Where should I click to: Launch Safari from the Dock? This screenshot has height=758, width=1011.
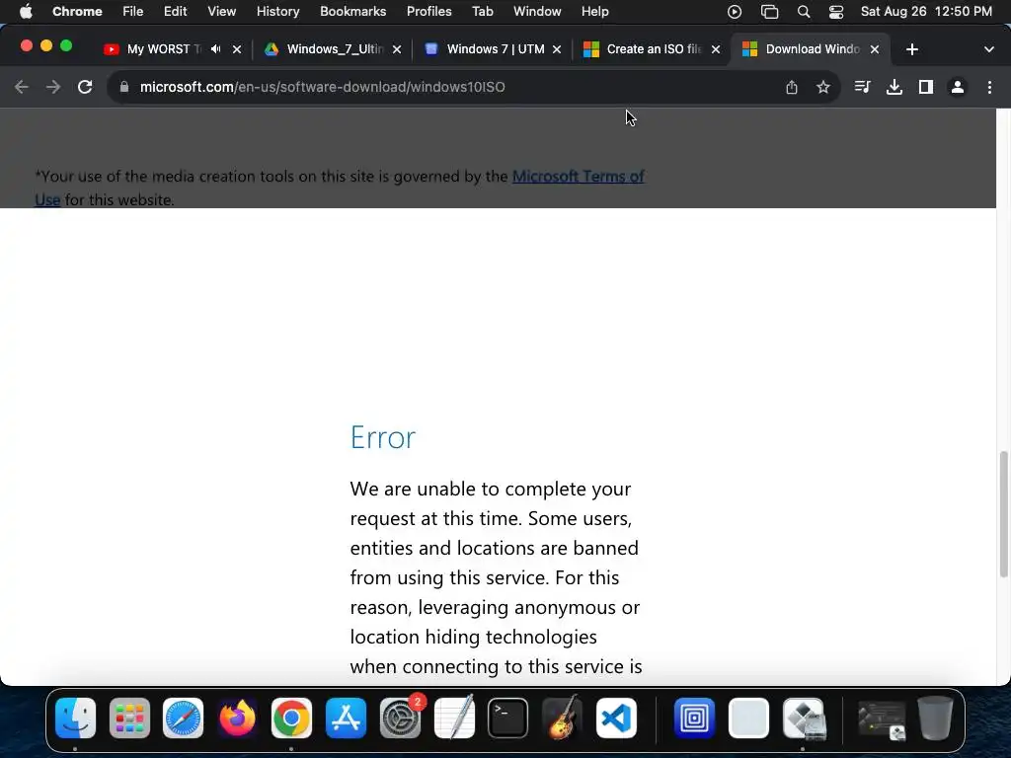pyautogui.click(x=183, y=719)
